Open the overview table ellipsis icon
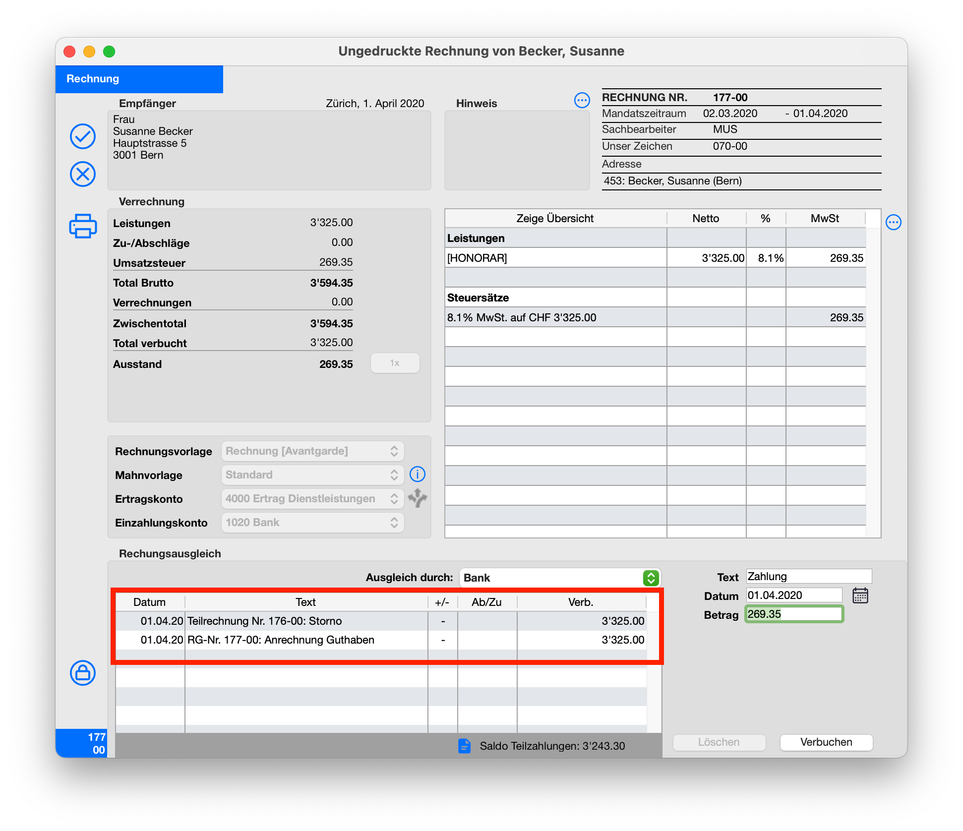963x831 pixels. tap(894, 222)
